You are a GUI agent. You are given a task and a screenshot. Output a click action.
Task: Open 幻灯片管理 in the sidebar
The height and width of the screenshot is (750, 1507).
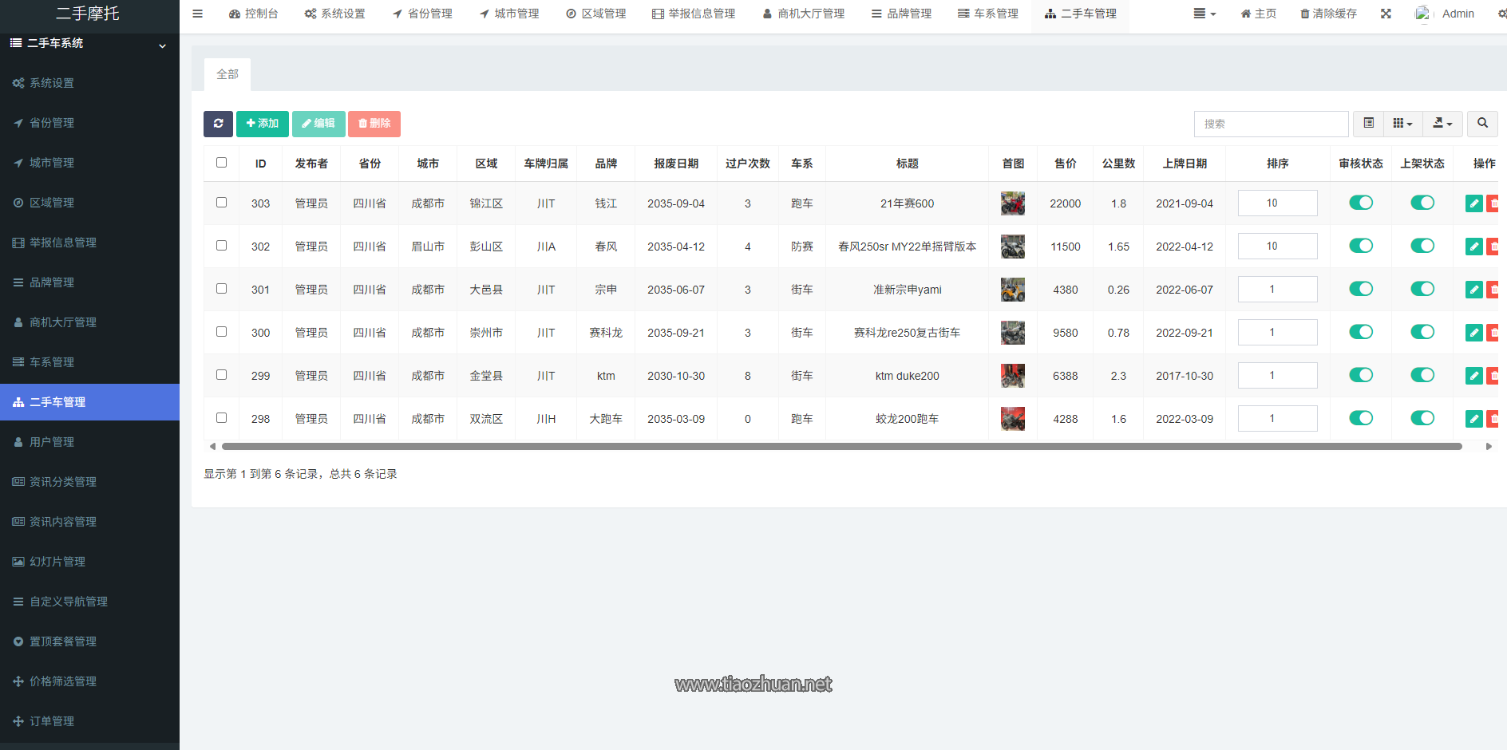coord(89,562)
